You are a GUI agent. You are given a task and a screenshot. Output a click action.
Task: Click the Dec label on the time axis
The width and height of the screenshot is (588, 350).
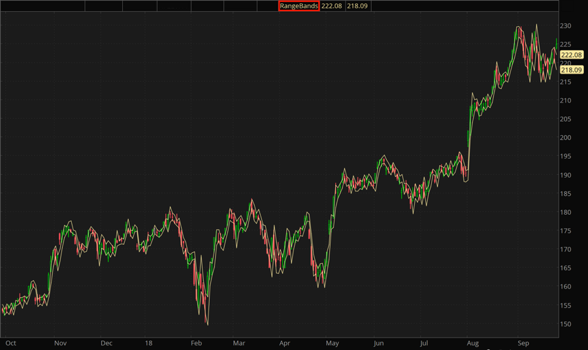point(106,342)
